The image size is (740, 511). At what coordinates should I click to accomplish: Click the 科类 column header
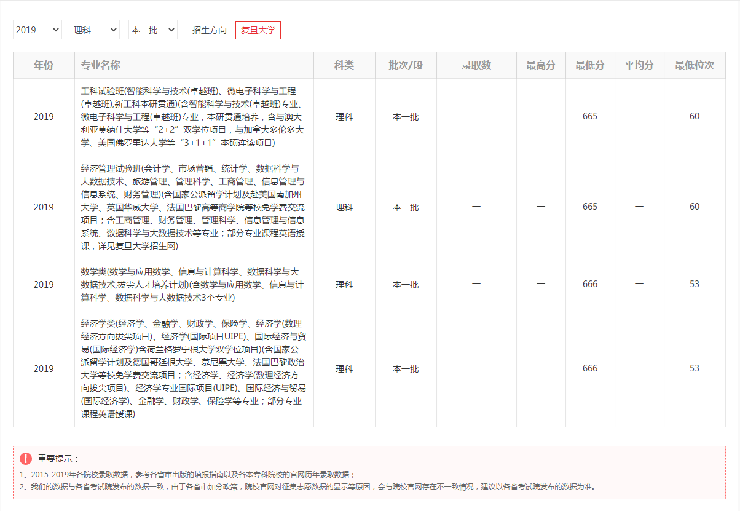coord(344,65)
